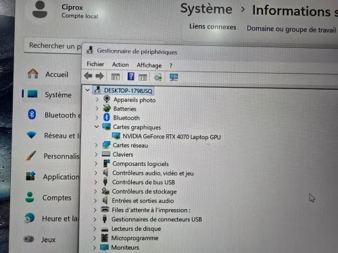Go to Système in the Settings breadcrumb
This screenshot has height=253, width=338.
pyautogui.click(x=206, y=9)
